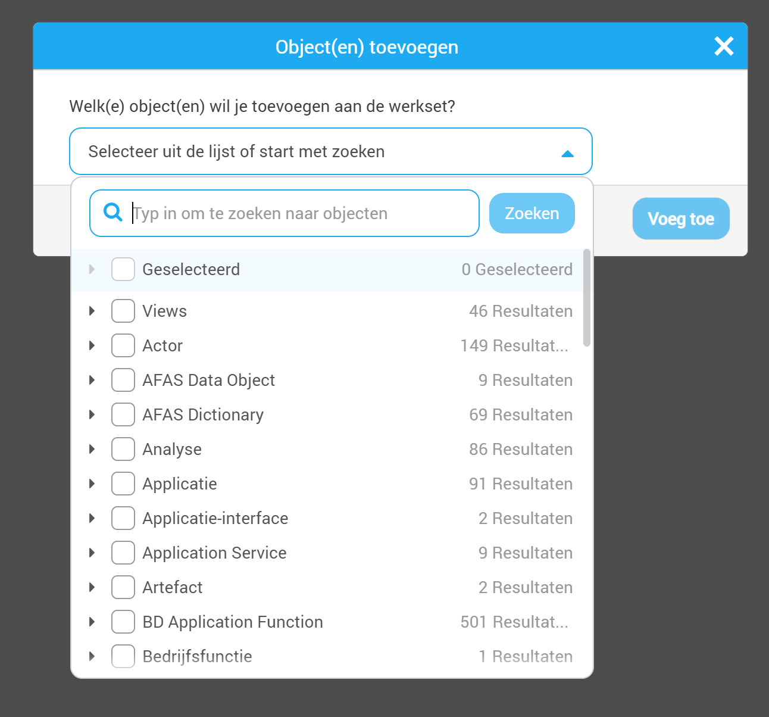Expand the BD Application Function group

click(x=92, y=622)
